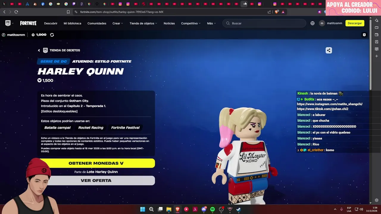Show hidden system tray icons
Viewport: 381px width, 214px height.
335,209
